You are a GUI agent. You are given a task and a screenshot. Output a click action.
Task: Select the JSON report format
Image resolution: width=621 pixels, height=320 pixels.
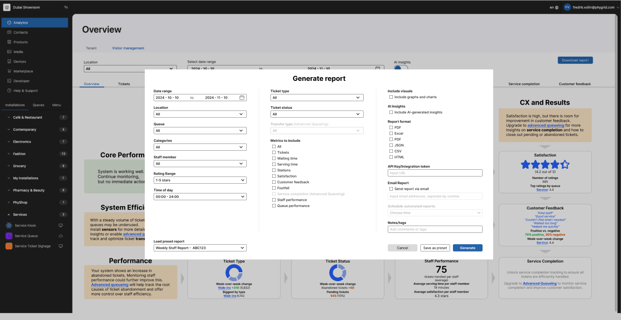[391, 145]
